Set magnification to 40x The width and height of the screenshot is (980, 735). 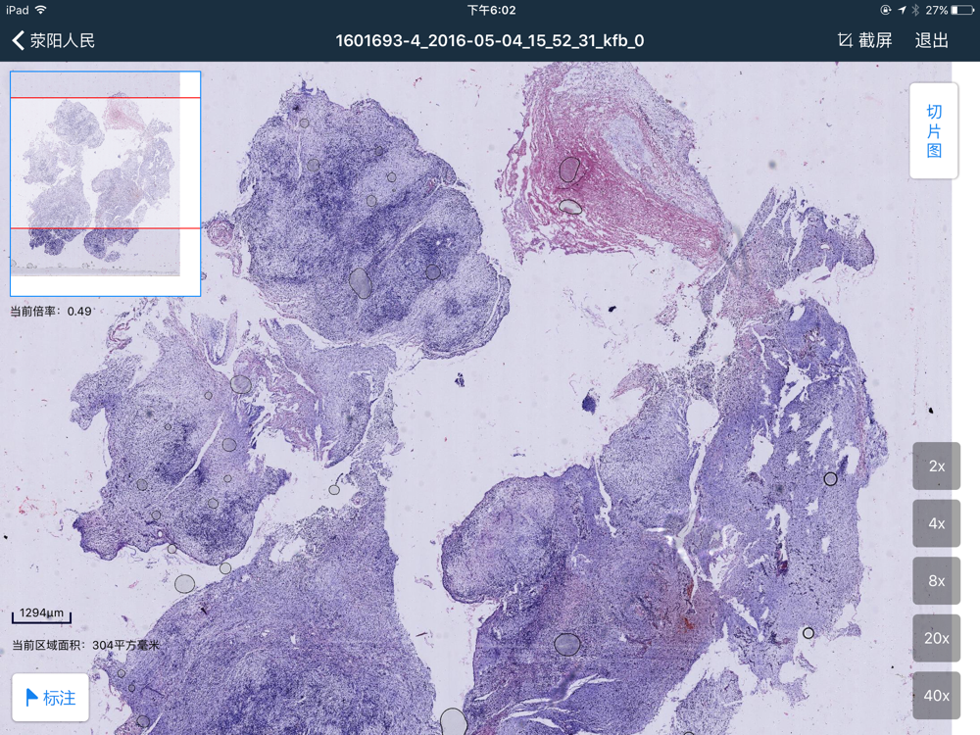[936, 696]
